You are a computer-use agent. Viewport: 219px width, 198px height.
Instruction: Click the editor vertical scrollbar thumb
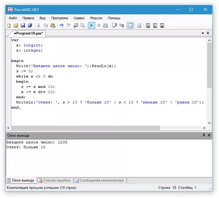tap(209, 65)
